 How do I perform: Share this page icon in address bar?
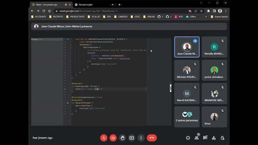coord(196,11)
